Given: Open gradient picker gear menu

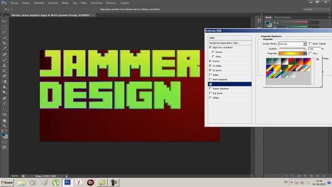Looking at the screenshot, I should 317,59.
